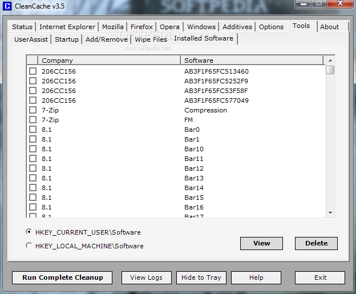Select the text AB3F1F65FC513460

[216, 71]
